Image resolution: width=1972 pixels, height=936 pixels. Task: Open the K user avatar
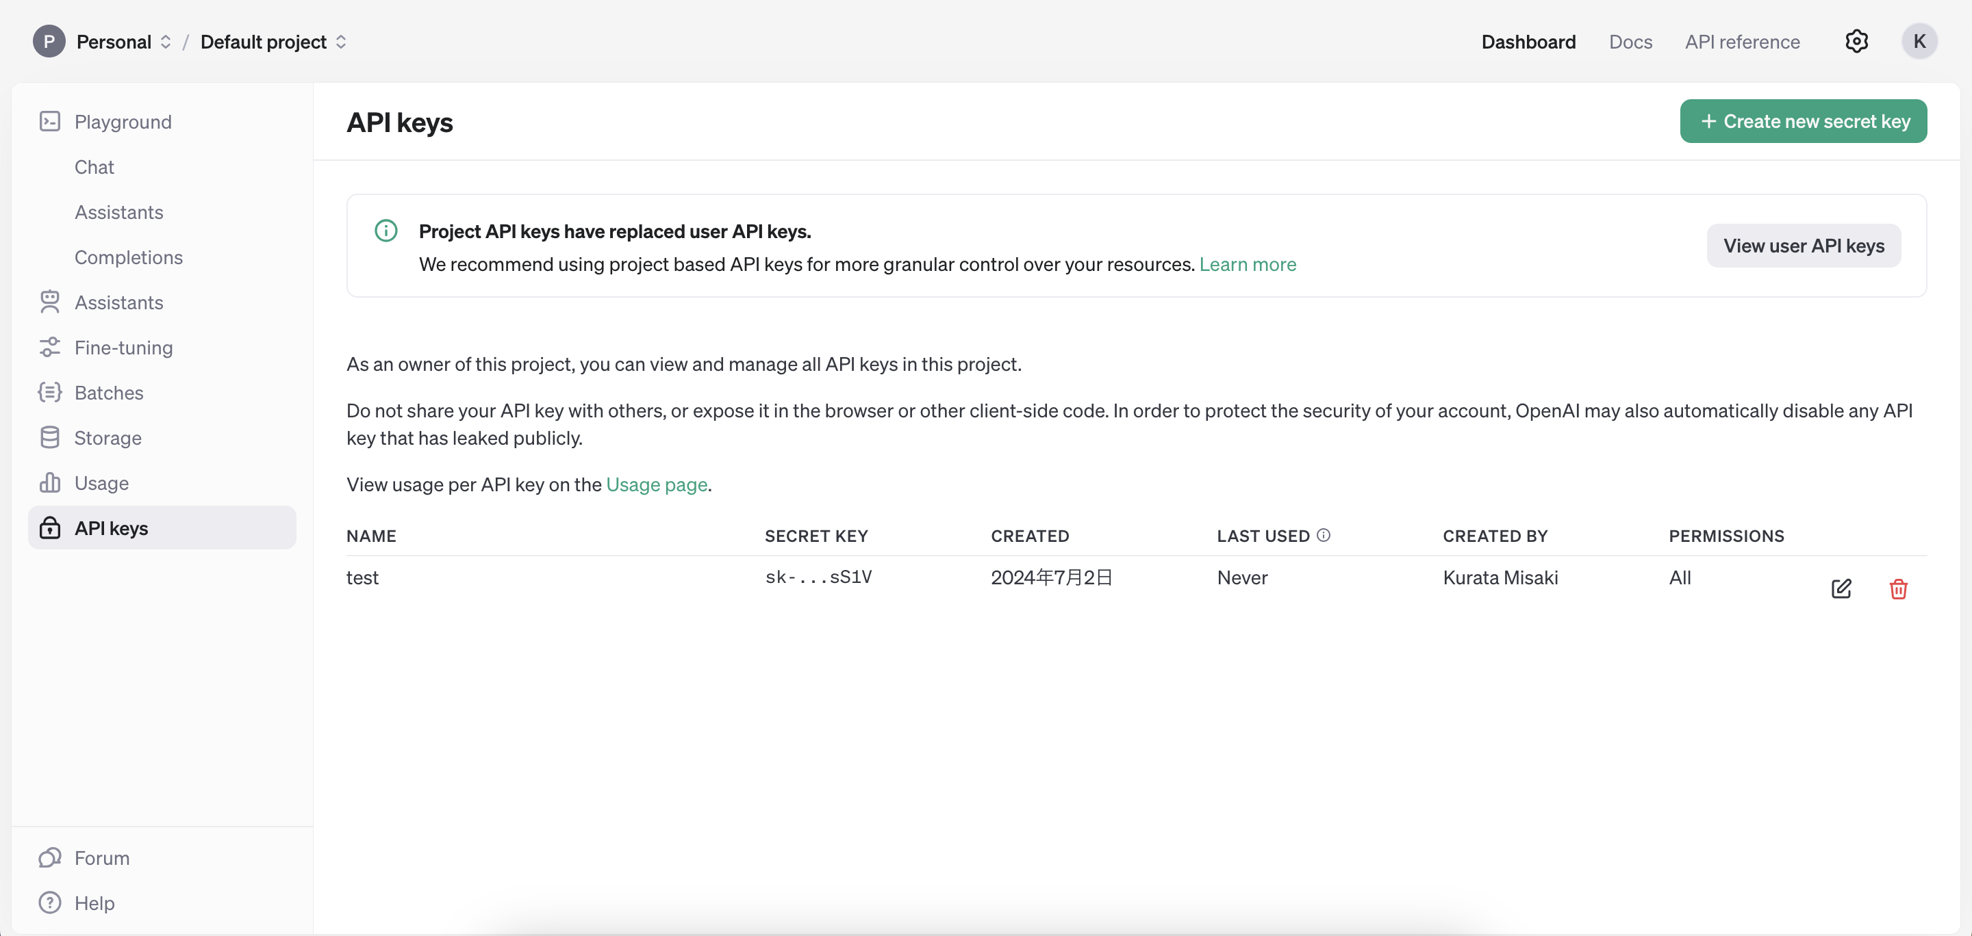click(1919, 41)
